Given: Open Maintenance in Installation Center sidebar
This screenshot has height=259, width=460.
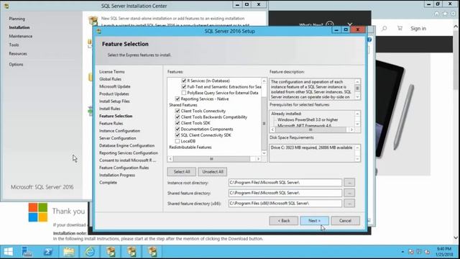Looking at the screenshot, I should pos(21,36).
